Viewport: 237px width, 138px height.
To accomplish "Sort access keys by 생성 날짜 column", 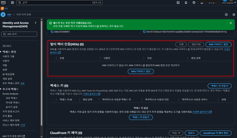I will (87, 99).
